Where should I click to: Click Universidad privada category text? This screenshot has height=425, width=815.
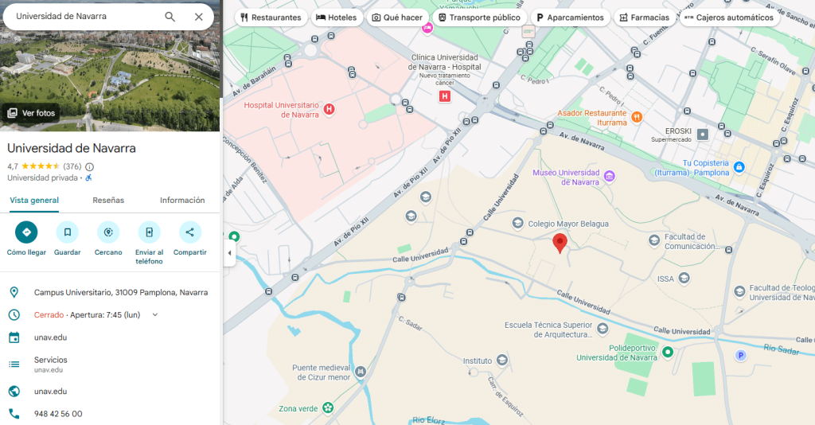(42, 177)
